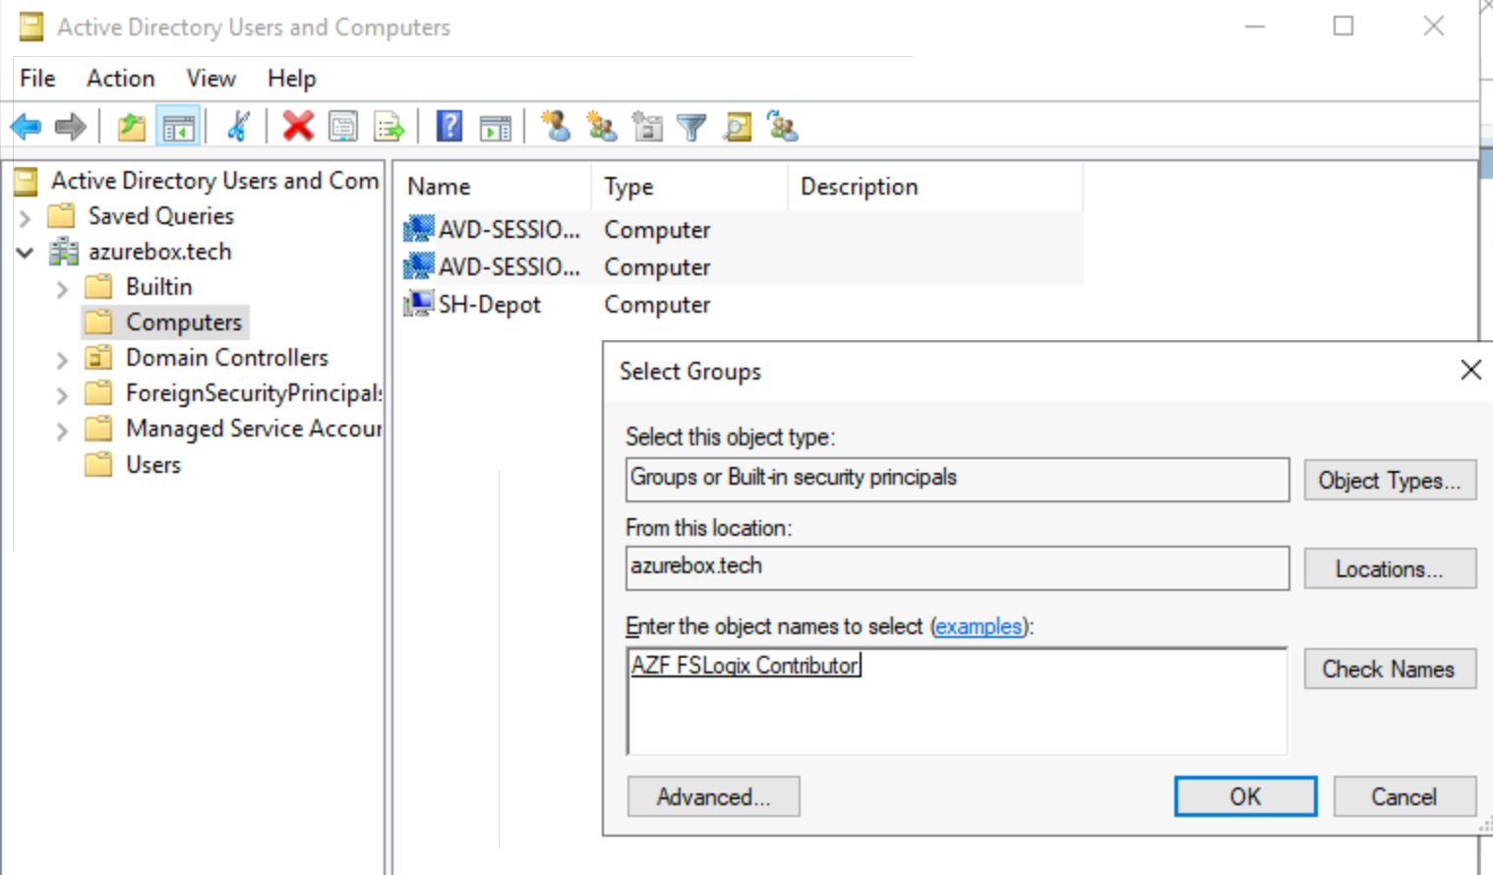Toggle the console tree pane icon
Image resolution: width=1493 pixels, height=875 pixels.
(x=178, y=127)
